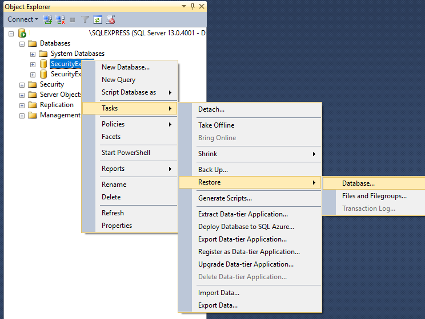Click the Stop icon in Object Explorer toolbar
425x319 pixels.
73,20
